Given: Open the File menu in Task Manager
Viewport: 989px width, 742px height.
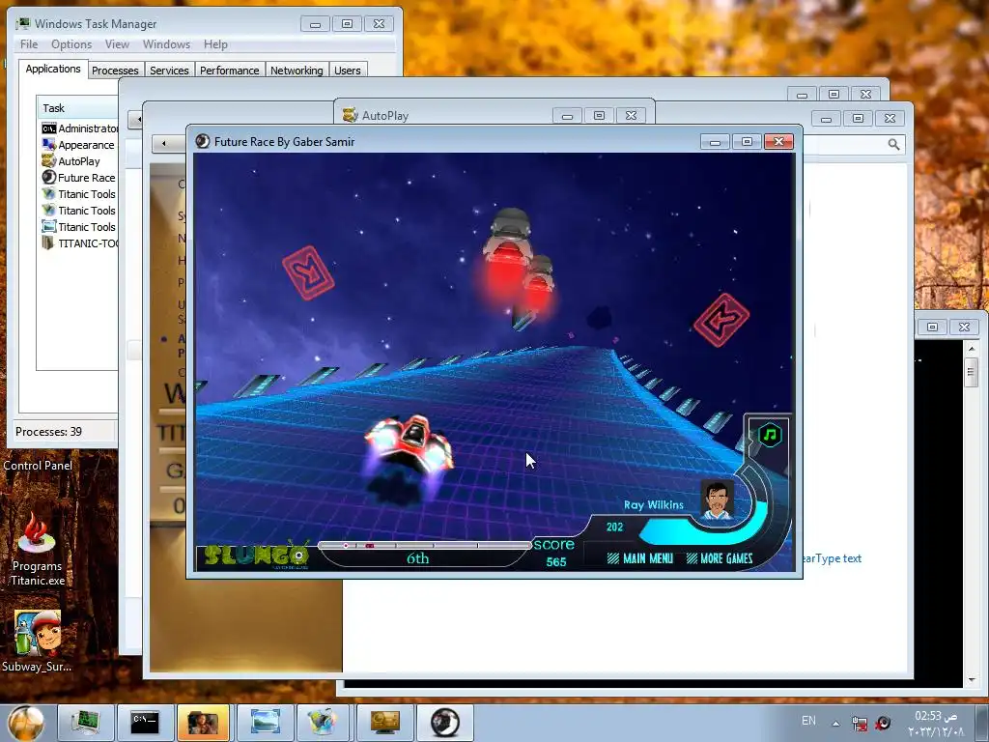Looking at the screenshot, I should pos(29,44).
